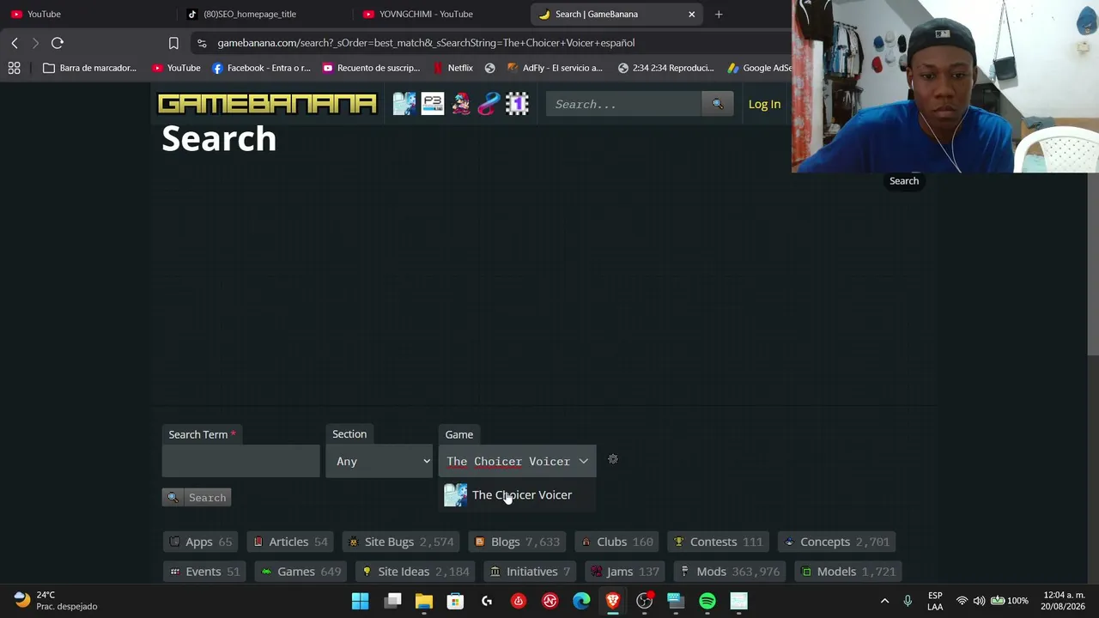Open Microsoft Store from the taskbar
The height and width of the screenshot is (618, 1099).
(x=455, y=601)
